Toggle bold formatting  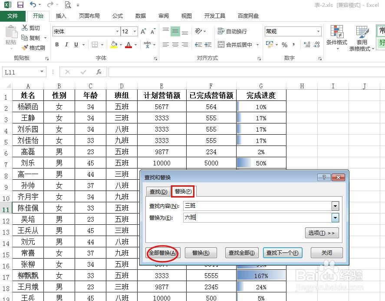pos(56,45)
